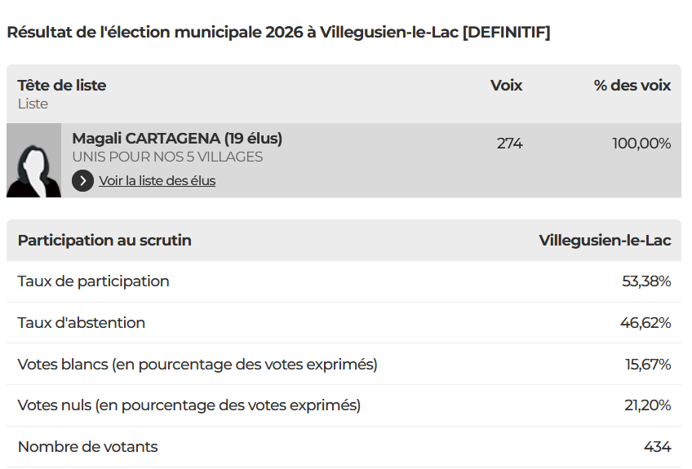Click the 434 voters count
Viewport: 692px width, 469px height.
click(x=657, y=447)
